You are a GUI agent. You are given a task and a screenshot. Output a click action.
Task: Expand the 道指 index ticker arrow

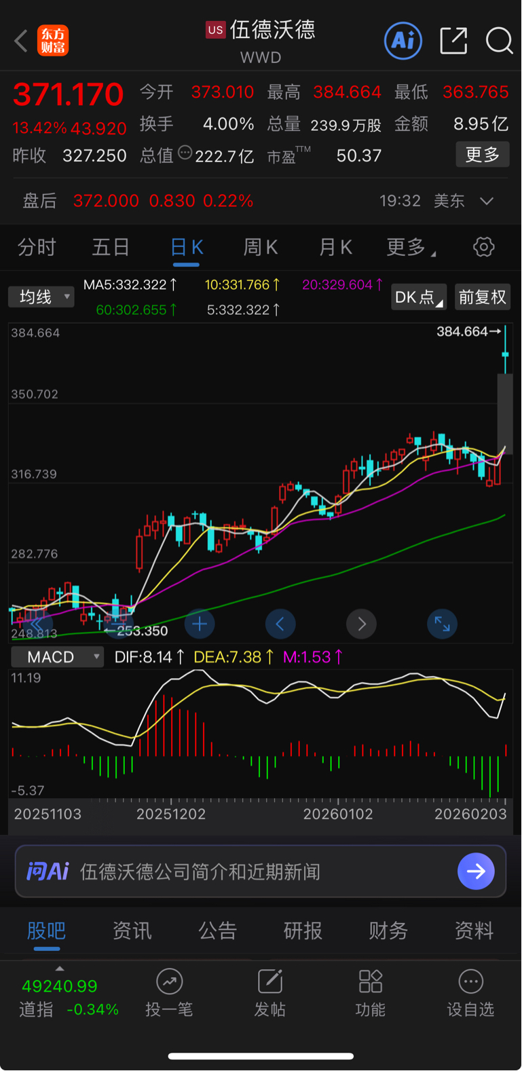click(60, 969)
